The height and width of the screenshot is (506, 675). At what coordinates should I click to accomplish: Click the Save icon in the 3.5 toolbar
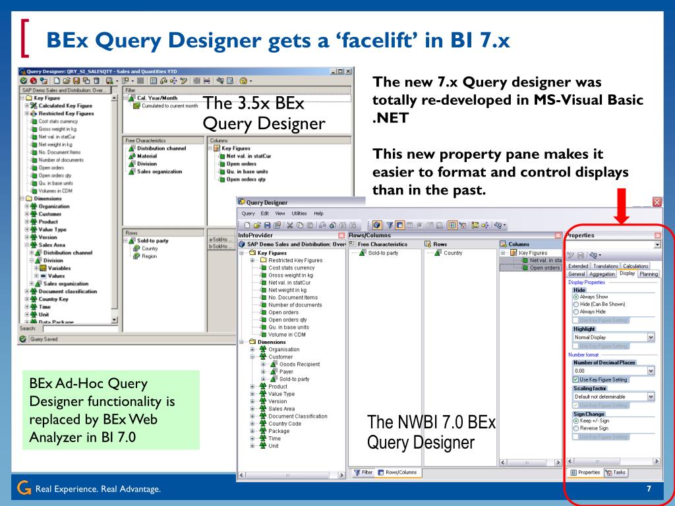(76, 80)
